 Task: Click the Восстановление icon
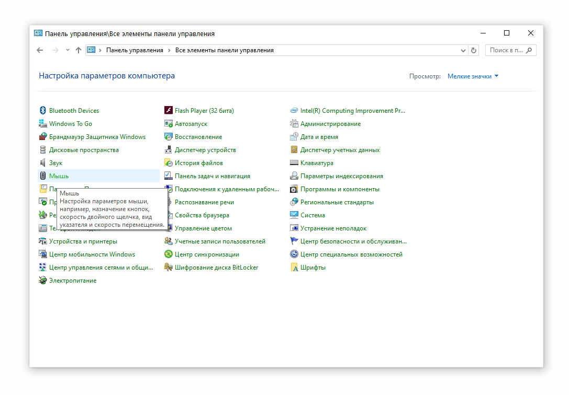(169, 136)
